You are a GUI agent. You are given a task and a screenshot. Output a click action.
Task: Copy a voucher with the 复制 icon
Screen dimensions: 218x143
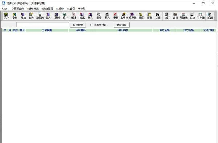coord(57,16)
